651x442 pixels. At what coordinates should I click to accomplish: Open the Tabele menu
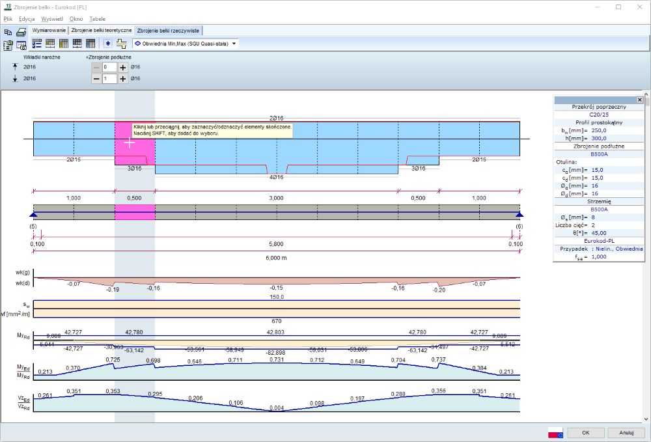coord(97,19)
